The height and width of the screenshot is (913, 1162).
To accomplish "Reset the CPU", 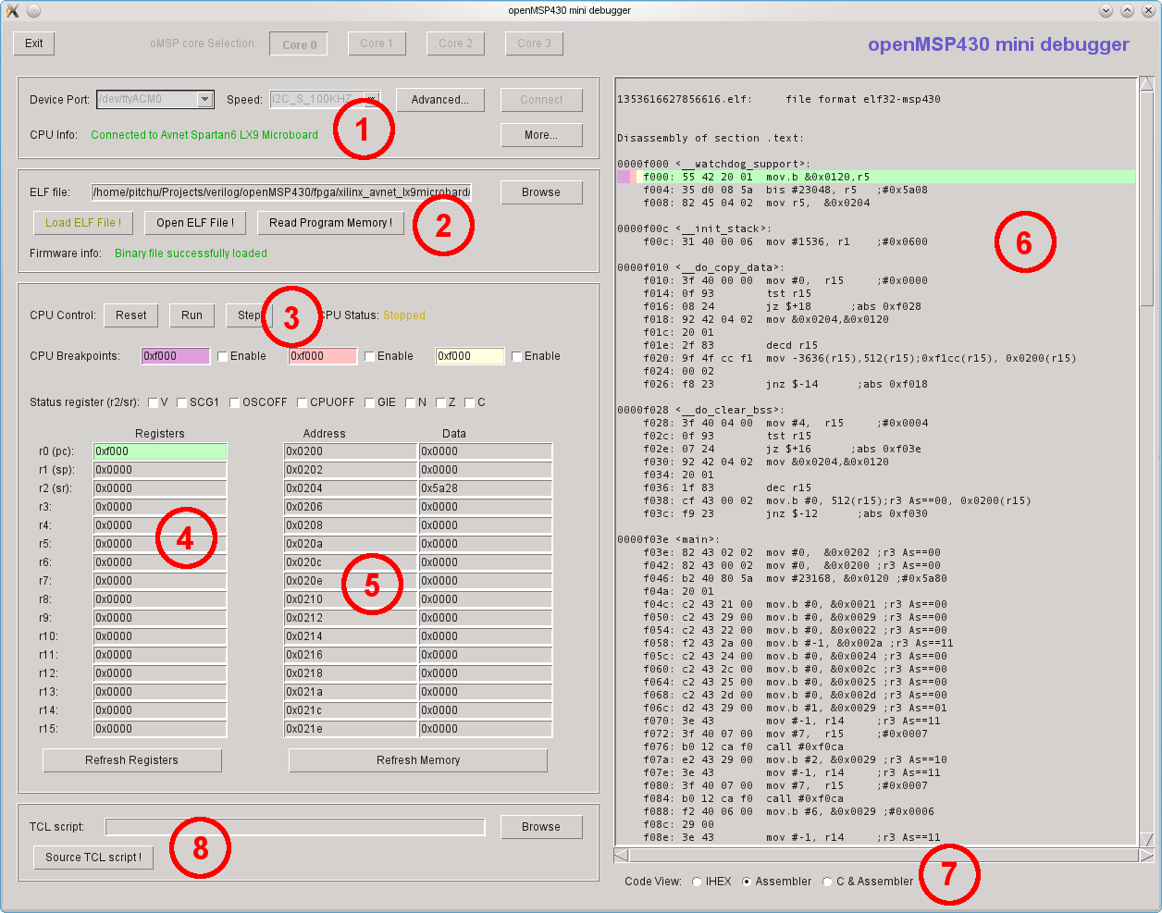I will pyautogui.click(x=131, y=315).
